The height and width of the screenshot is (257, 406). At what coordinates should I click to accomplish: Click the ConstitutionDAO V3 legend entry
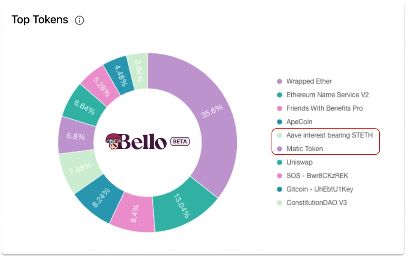pyautogui.click(x=312, y=203)
